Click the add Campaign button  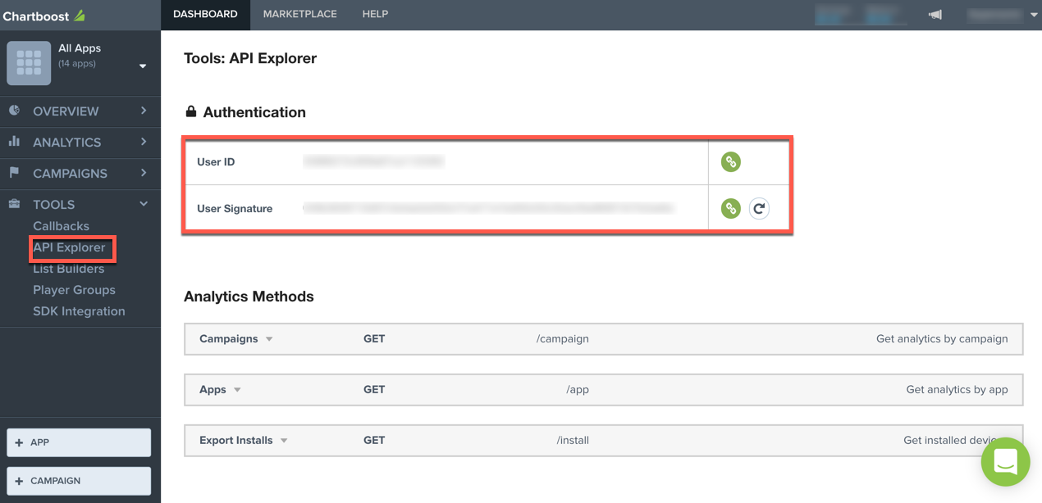point(79,481)
